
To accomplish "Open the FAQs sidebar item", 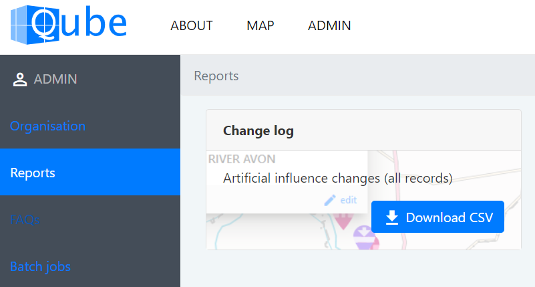I will click(25, 219).
